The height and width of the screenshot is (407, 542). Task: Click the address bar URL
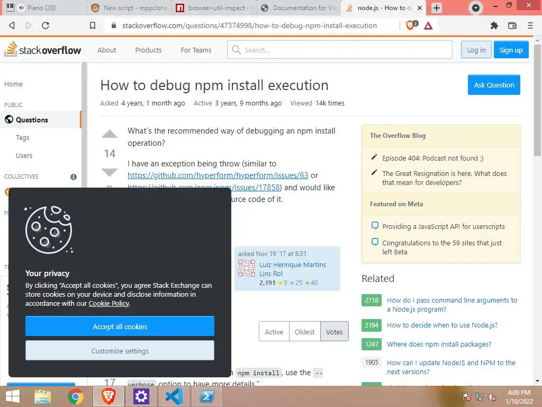click(x=250, y=25)
